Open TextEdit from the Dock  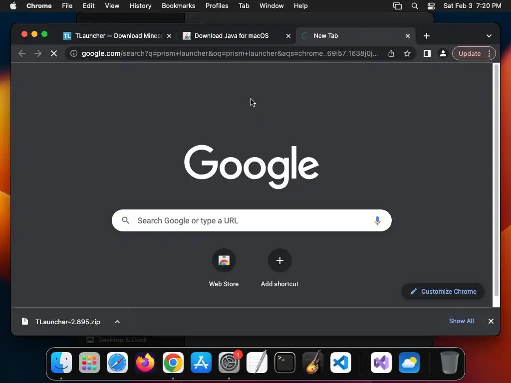click(x=257, y=363)
